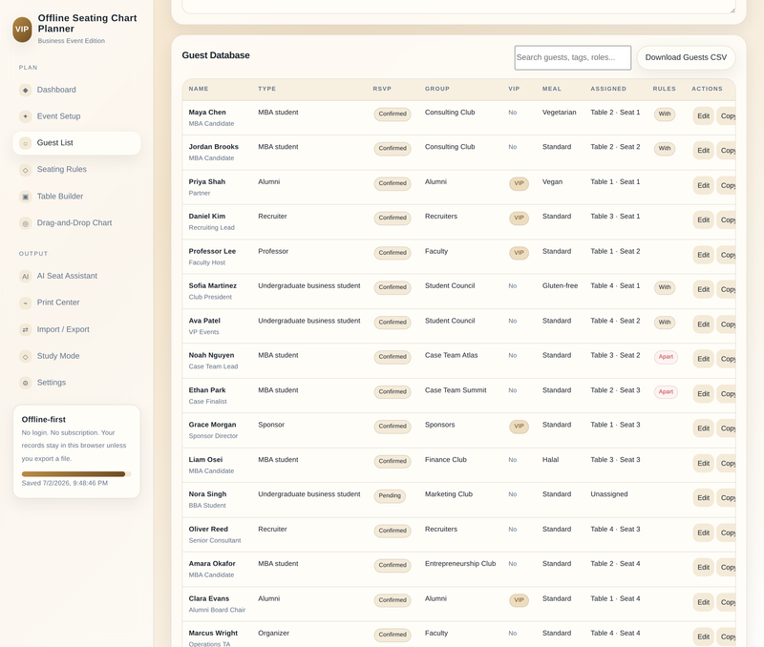Screen dimensions: 764x647
Task: Focus the Search guests input field
Action: pos(572,57)
